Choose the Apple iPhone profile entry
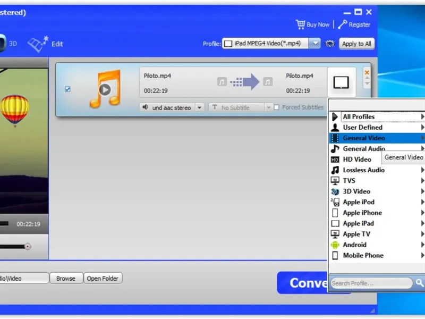The height and width of the screenshot is (319, 425). [377, 213]
